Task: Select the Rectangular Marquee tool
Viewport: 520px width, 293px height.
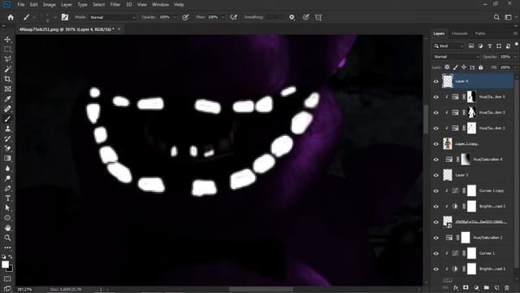Action: click(x=7, y=49)
